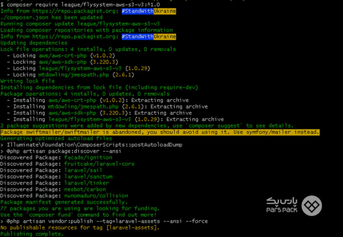Click 'Installing dependencies from lock file' line
The height and width of the screenshot is (237, 343).
[x=99, y=87]
